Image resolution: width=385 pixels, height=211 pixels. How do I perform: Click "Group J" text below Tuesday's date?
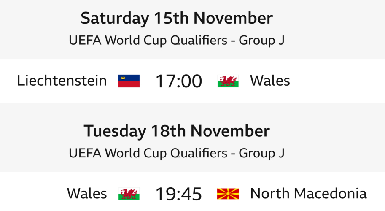pos(262,153)
